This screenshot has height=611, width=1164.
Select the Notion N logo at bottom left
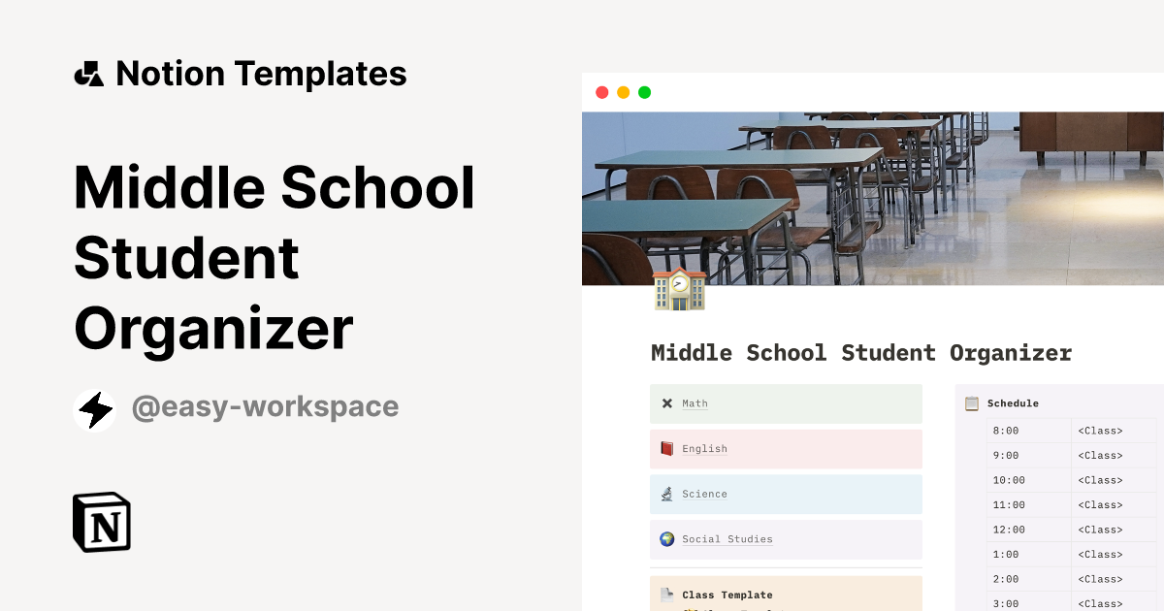pos(101,522)
